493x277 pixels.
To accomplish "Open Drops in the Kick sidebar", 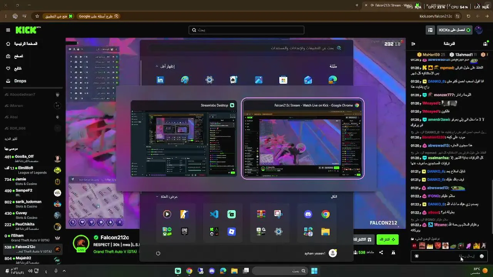I will pyautogui.click(x=16, y=81).
